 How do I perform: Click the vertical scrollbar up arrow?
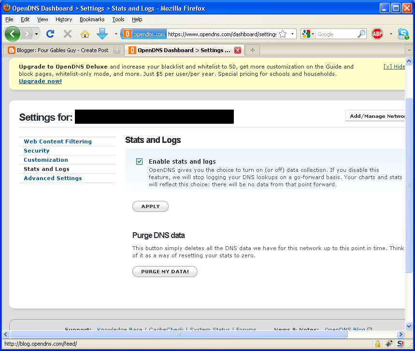(x=409, y=61)
